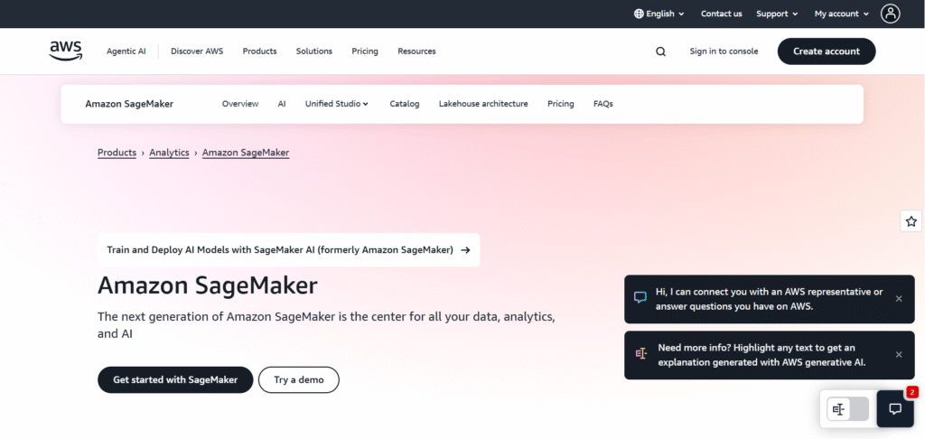Click the Create account button
Viewport: 925px width, 439px height.
(x=826, y=51)
